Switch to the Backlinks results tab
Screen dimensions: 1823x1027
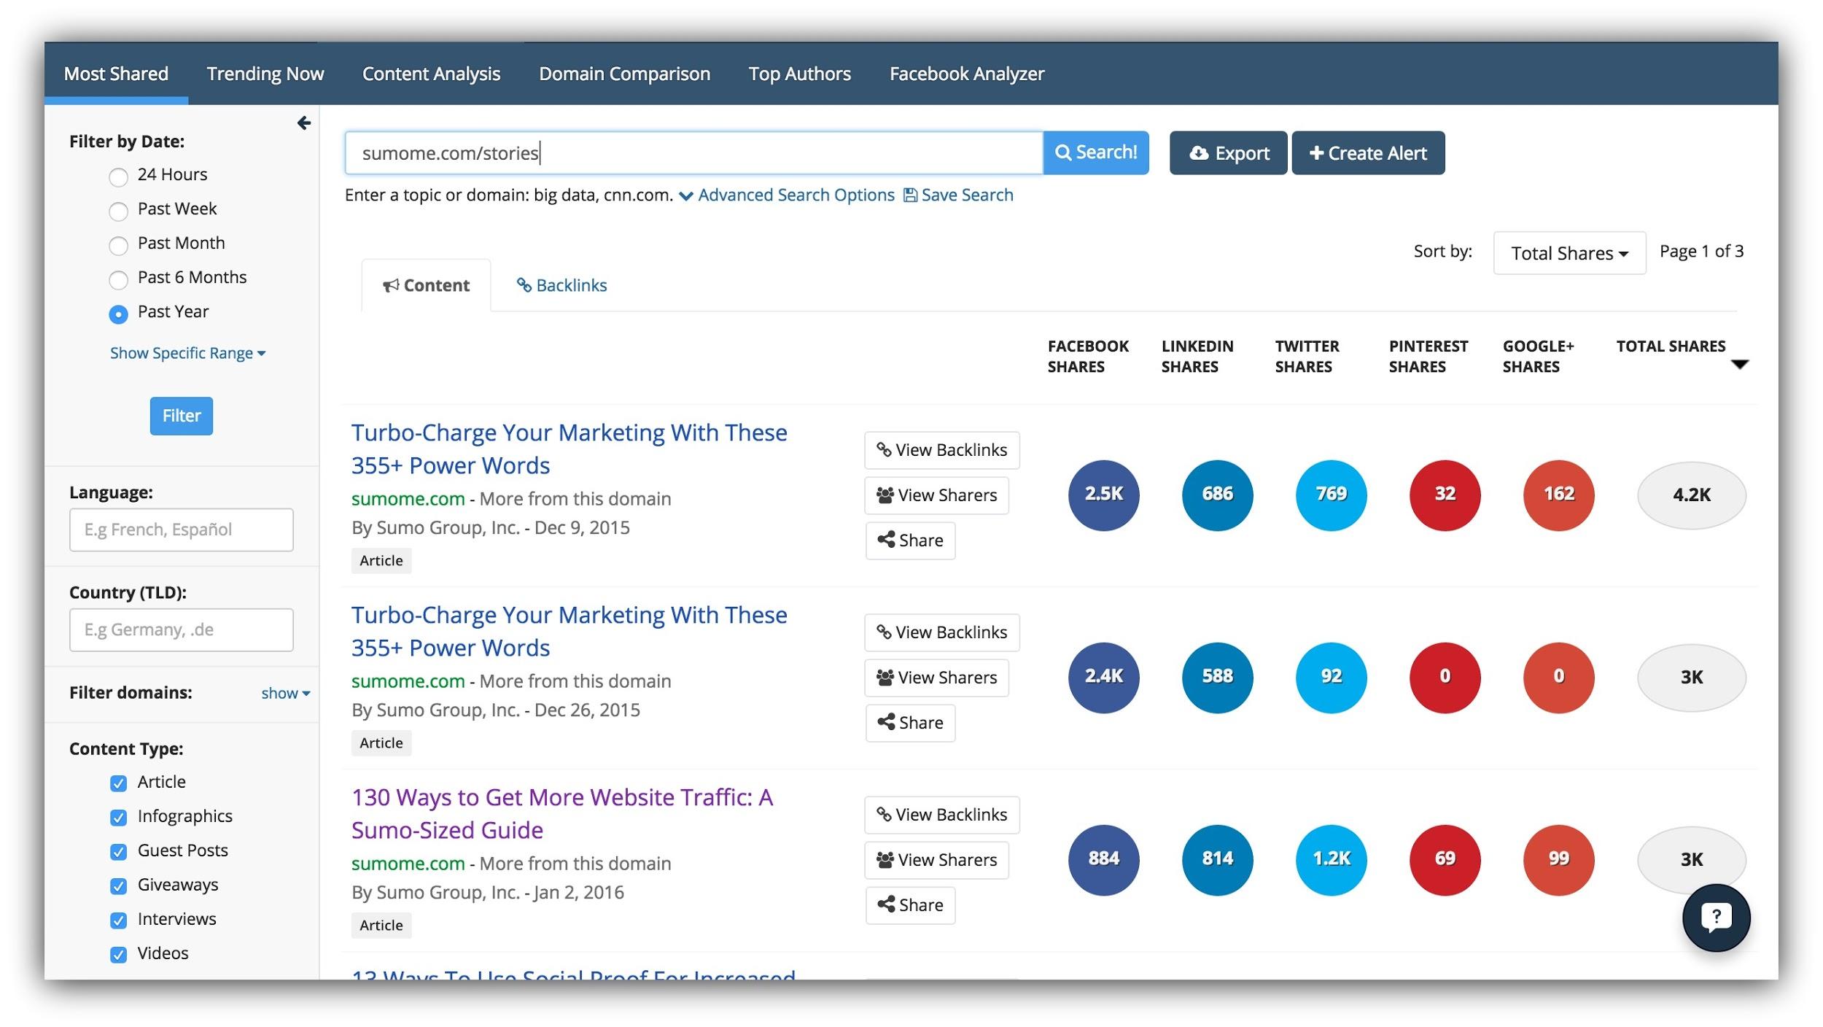click(561, 285)
